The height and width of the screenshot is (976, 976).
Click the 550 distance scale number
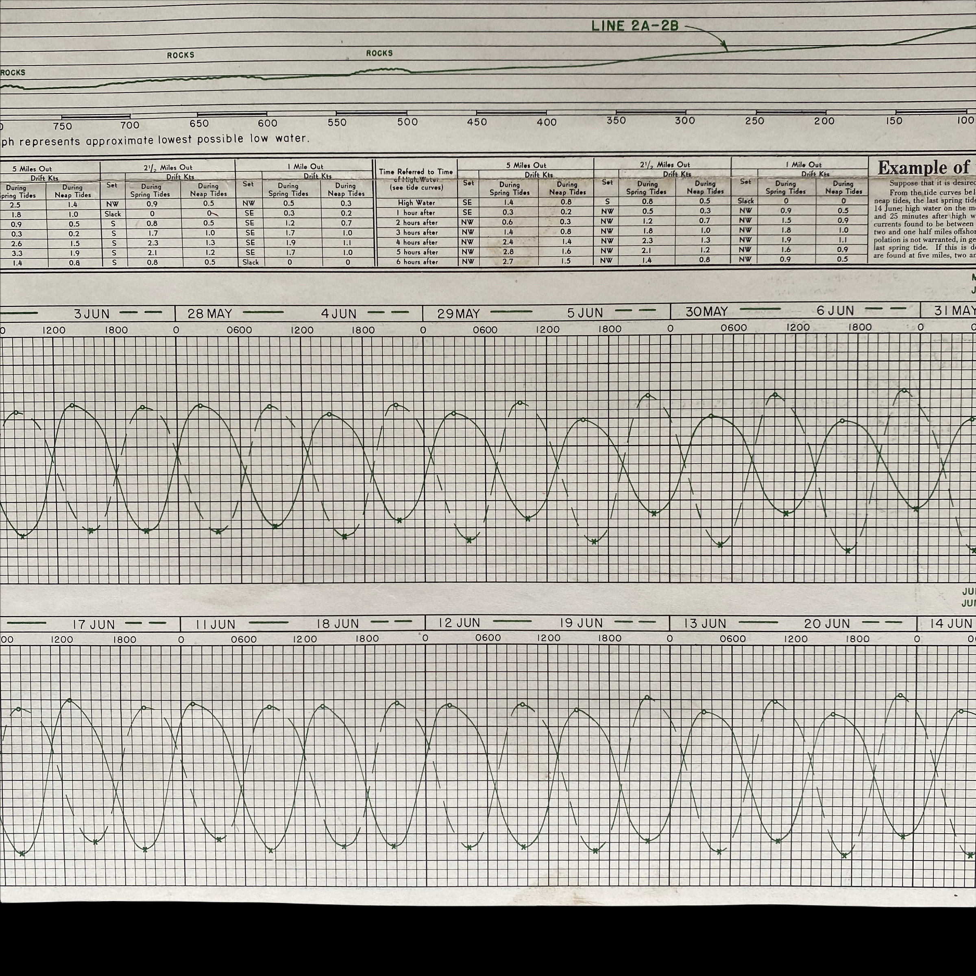(337, 122)
